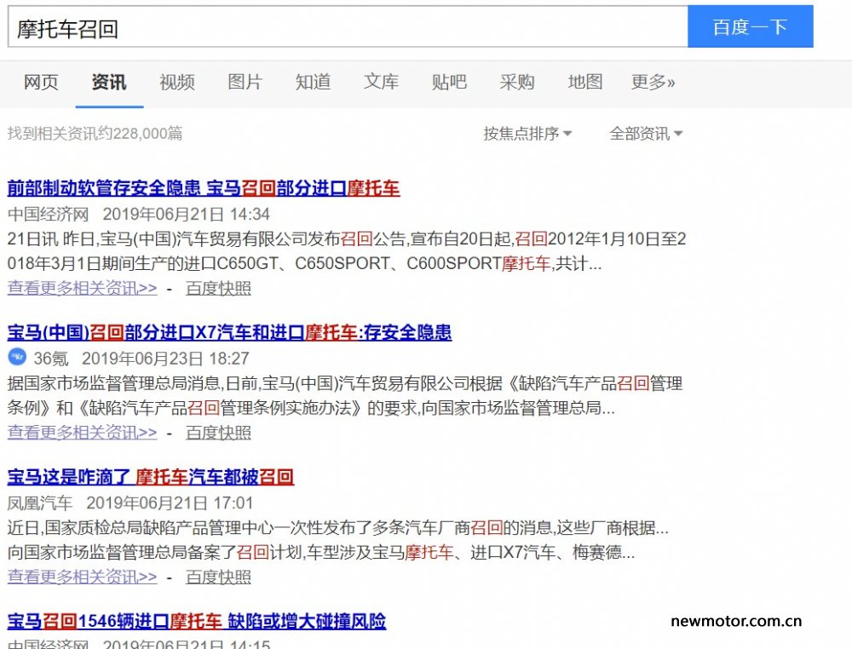Screen dimensions: 852x649
Task: Click the 百度一下 search button
Action: (x=750, y=26)
